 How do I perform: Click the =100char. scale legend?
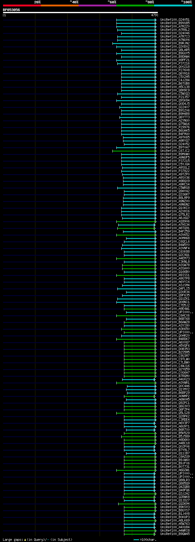click(x=145, y=540)
